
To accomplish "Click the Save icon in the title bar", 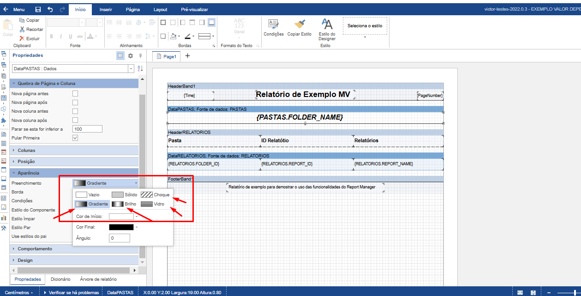I will [x=38, y=9].
